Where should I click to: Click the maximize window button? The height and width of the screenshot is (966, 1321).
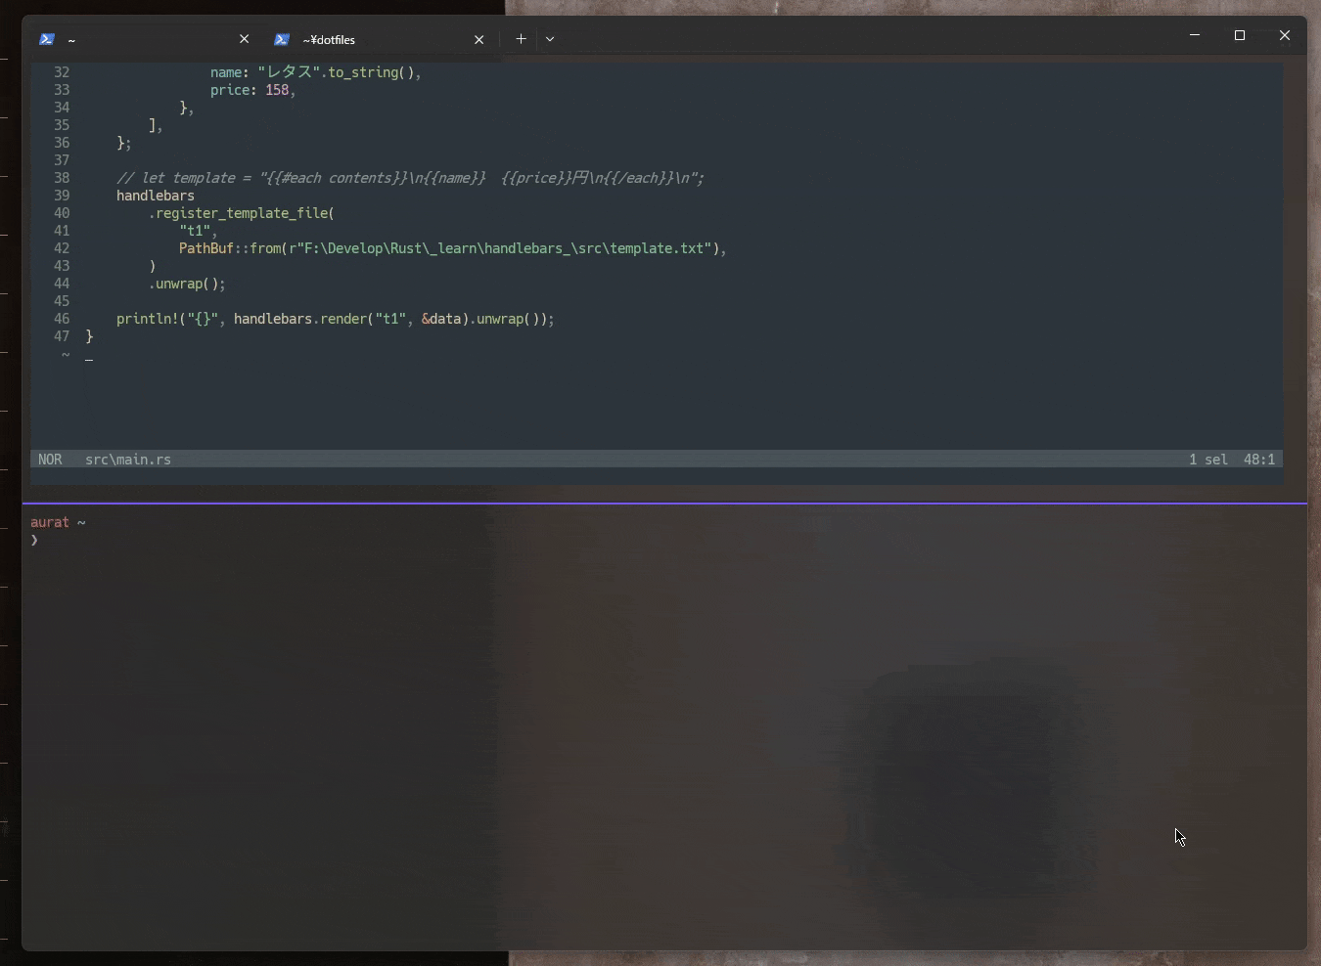coord(1240,35)
